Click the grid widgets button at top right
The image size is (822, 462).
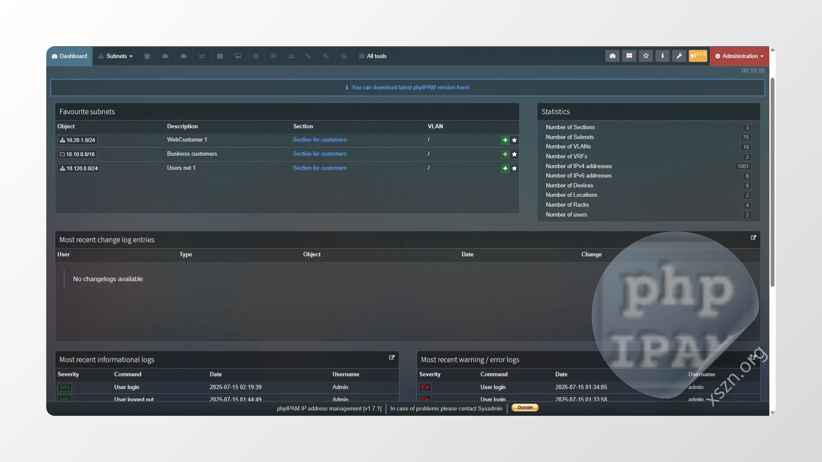pos(629,56)
